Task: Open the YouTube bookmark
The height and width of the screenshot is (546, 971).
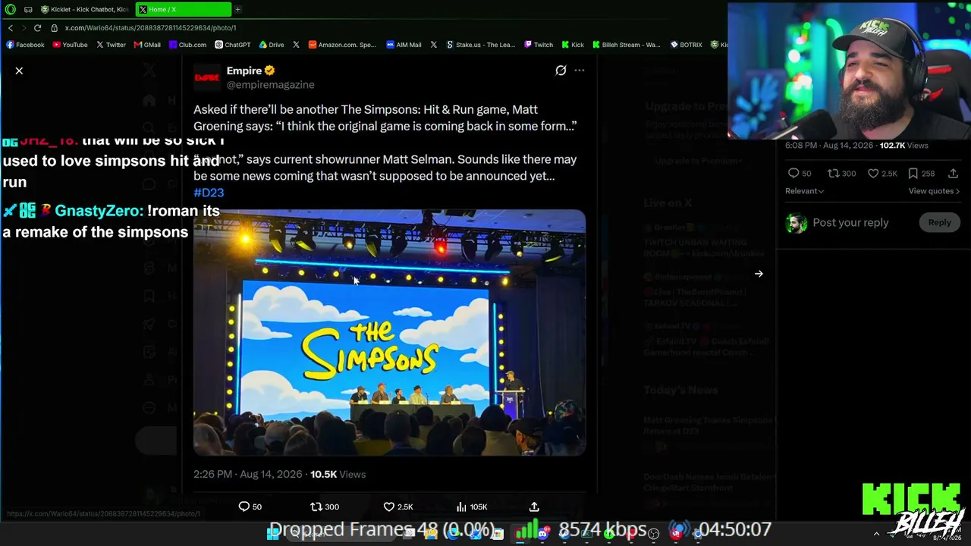Action: [71, 45]
